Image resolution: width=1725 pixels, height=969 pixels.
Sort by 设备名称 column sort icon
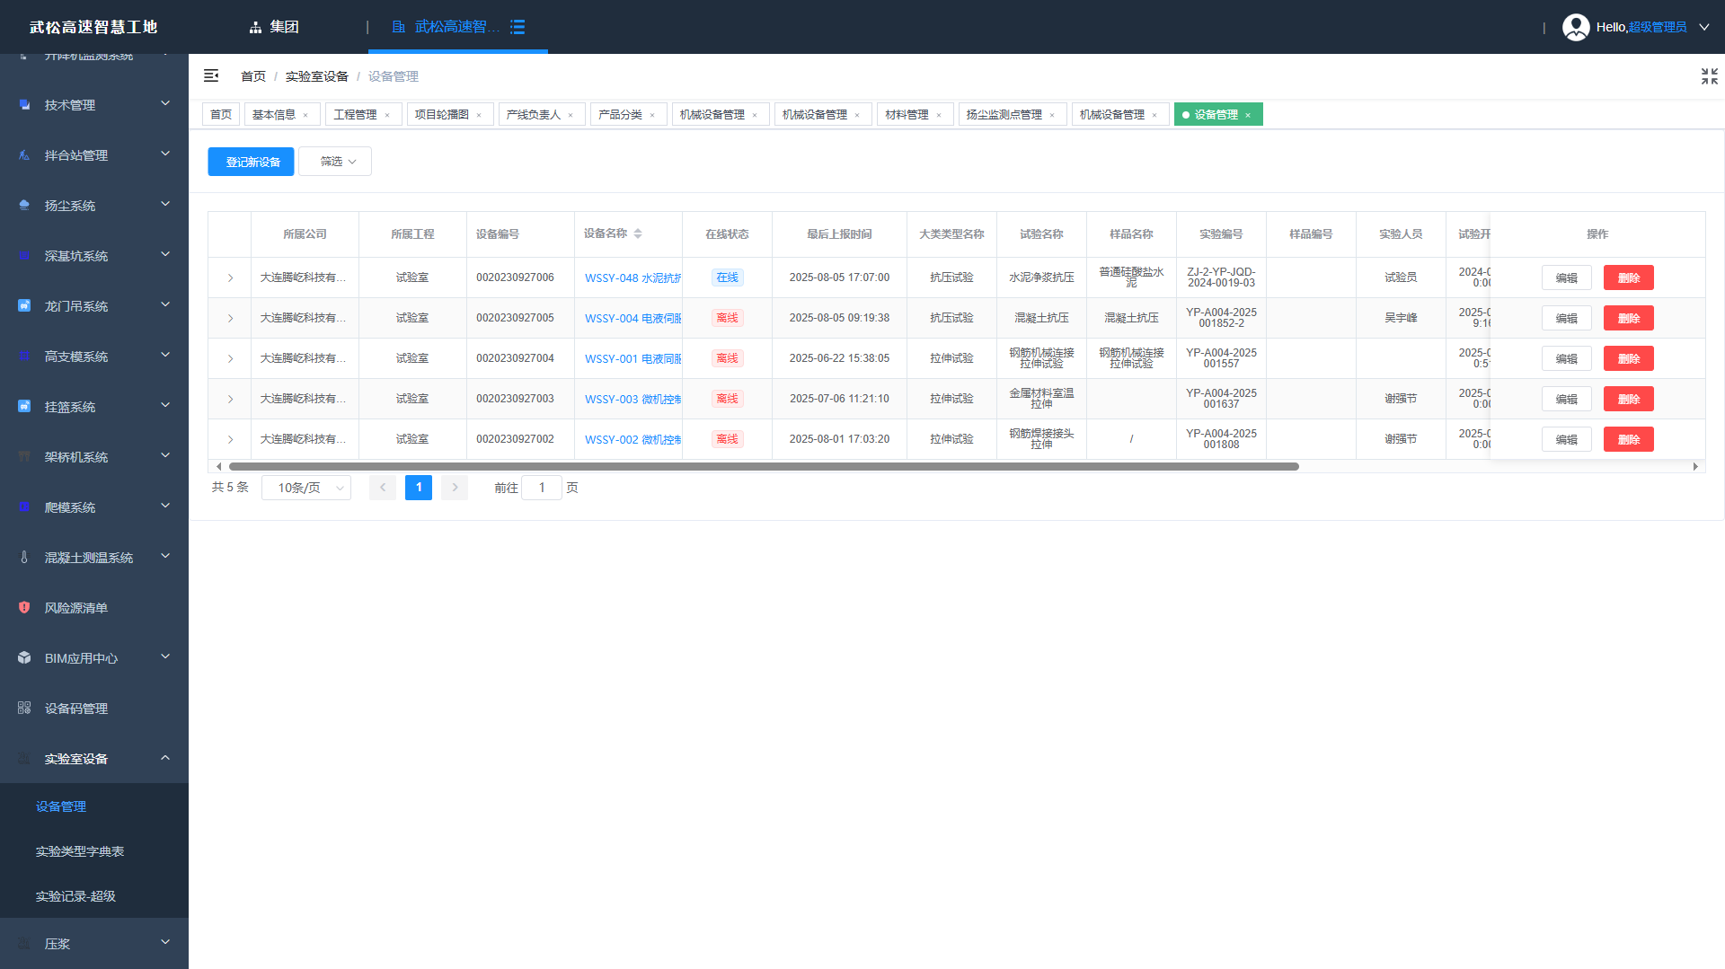638,233
